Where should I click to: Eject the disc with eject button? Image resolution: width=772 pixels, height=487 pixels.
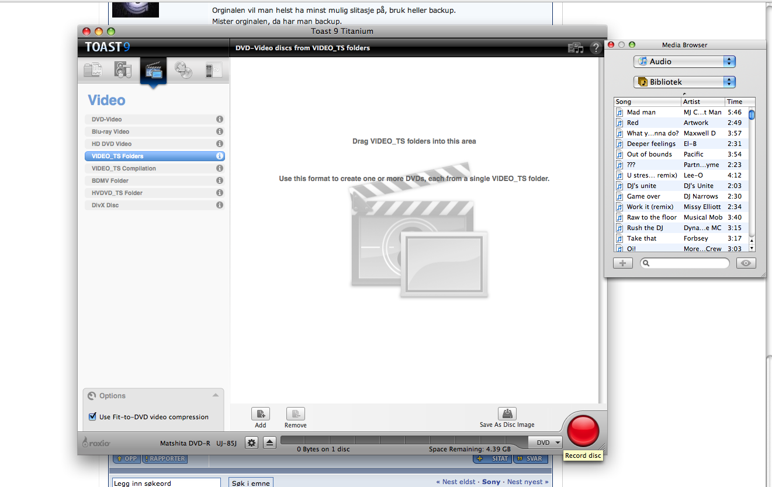pos(269,443)
